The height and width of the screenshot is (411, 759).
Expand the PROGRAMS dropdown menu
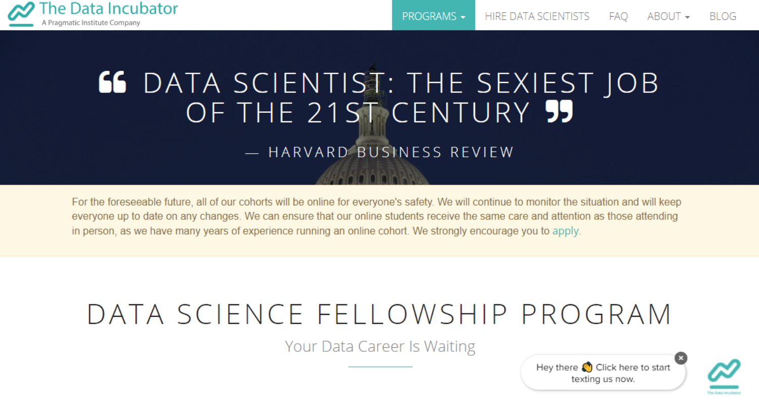433,16
